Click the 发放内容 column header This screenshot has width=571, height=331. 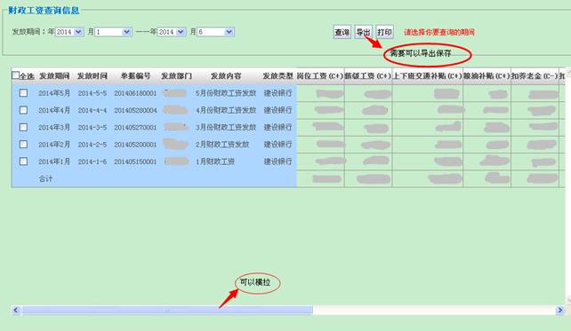(x=226, y=76)
